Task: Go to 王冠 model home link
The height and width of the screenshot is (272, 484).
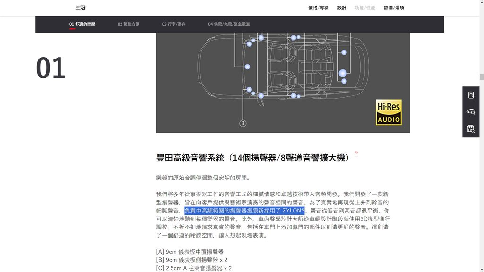Action: (x=80, y=8)
